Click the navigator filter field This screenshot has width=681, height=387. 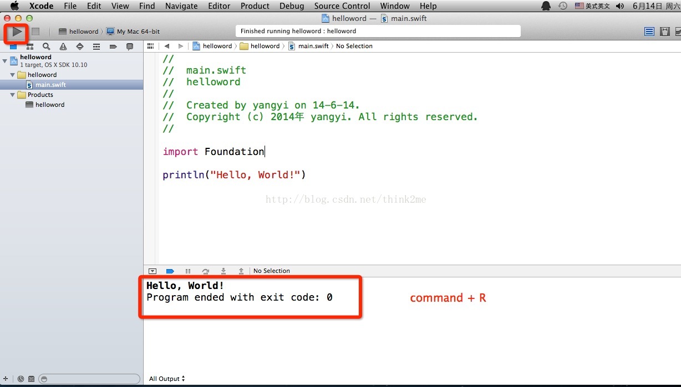click(x=89, y=379)
